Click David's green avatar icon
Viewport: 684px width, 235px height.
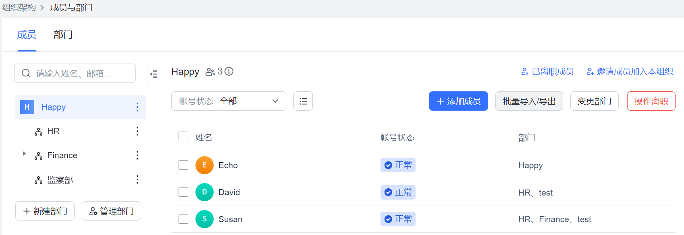(204, 192)
